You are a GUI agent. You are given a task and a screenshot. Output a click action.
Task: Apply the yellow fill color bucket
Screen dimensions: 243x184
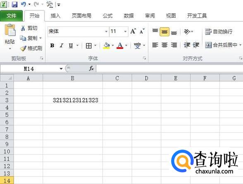click(x=107, y=46)
